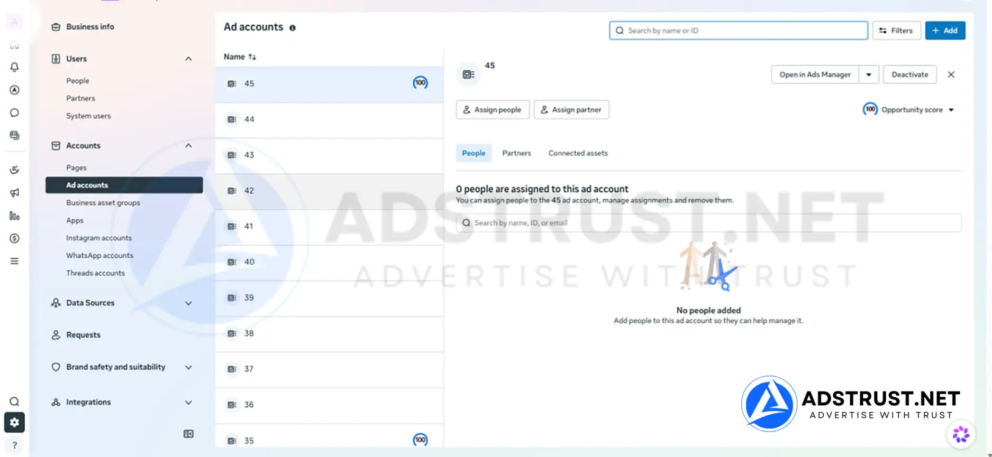Click the Assign partner button
This screenshot has height=457, width=992.
tap(571, 110)
